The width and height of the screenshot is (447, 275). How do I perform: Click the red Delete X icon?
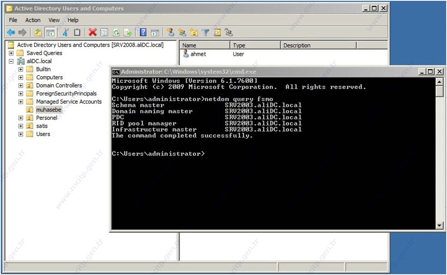pos(93,32)
